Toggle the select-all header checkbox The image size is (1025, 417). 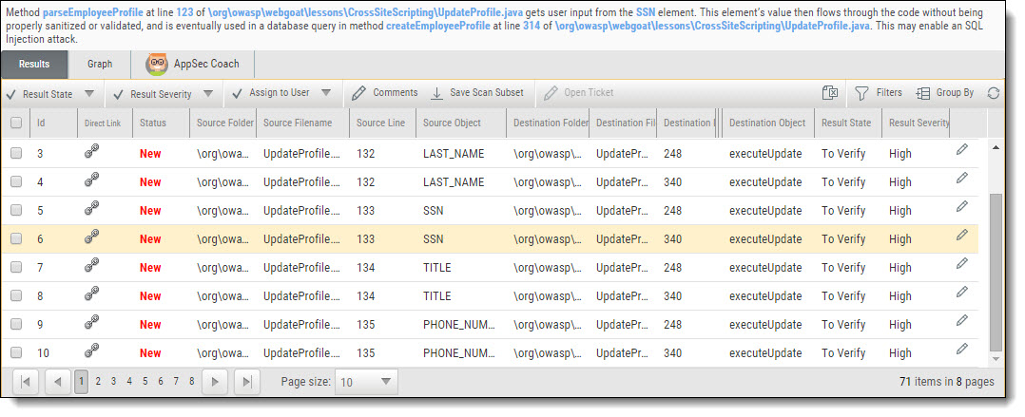tap(16, 123)
